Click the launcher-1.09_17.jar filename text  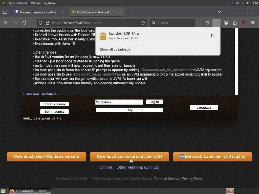[124, 33]
